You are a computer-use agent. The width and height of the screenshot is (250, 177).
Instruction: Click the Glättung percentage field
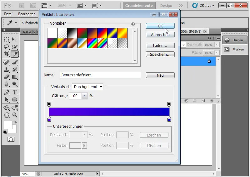click(x=75, y=96)
